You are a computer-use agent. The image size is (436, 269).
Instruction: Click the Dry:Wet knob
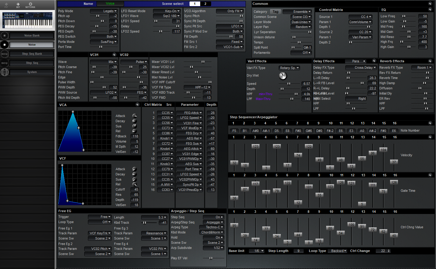pyautogui.click(x=283, y=76)
